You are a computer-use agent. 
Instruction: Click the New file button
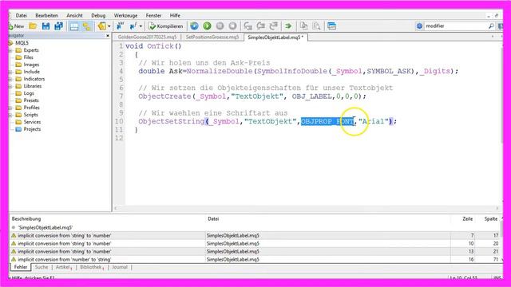pos(16,26)
